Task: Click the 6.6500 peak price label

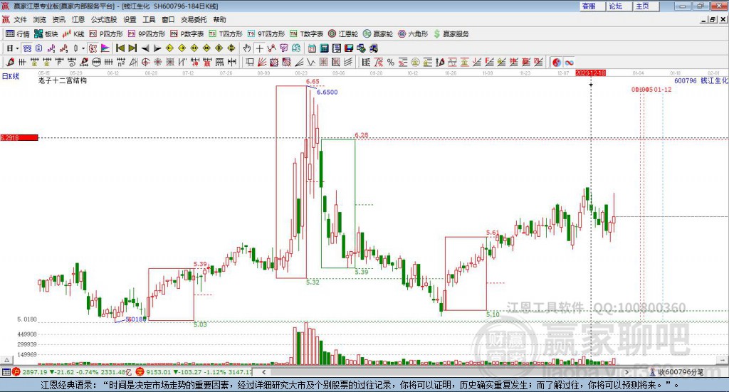Action: pos(327,92)
